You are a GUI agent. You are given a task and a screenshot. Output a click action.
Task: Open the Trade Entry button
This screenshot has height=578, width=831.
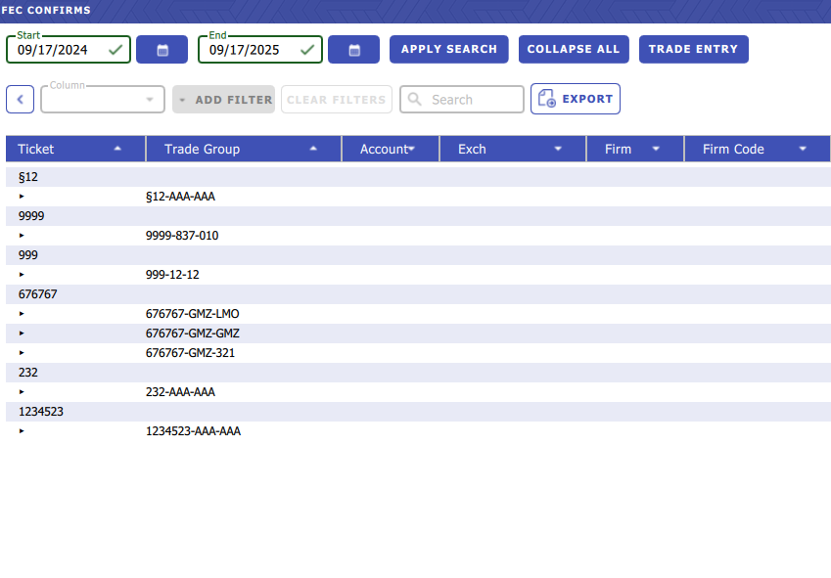point(693,50)
